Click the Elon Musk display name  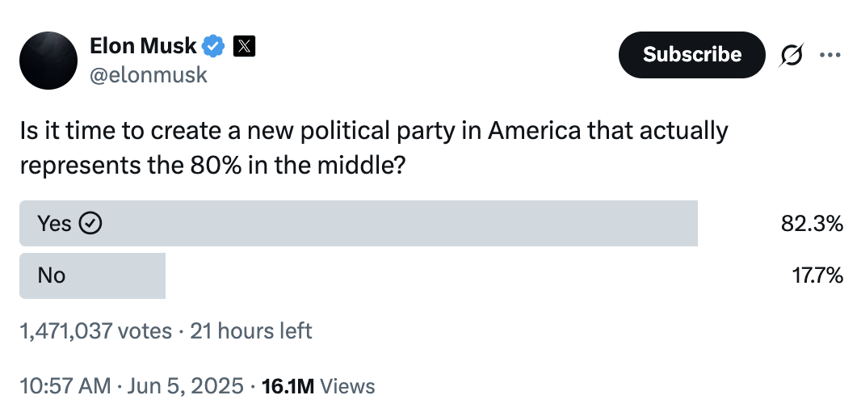143,47
